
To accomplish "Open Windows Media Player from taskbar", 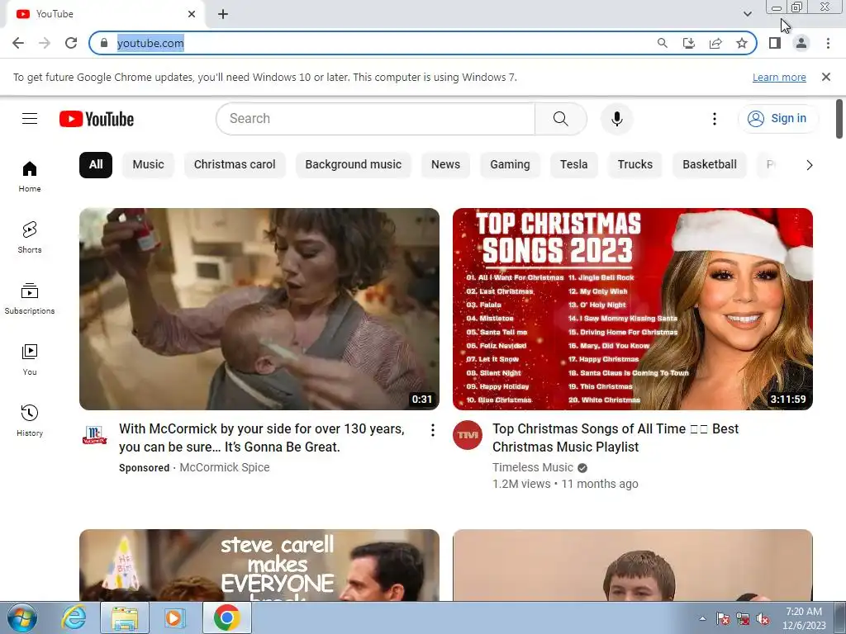I will click(x=174, y=617).
